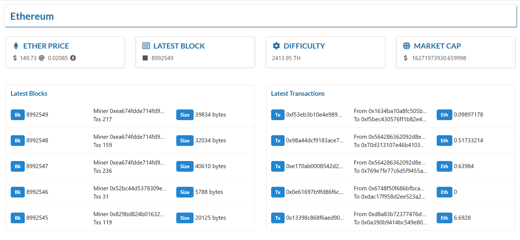The width and height of the screenshot is (520, 240).
Task: Click the Txs 236 count
Action: coord(103,171)
